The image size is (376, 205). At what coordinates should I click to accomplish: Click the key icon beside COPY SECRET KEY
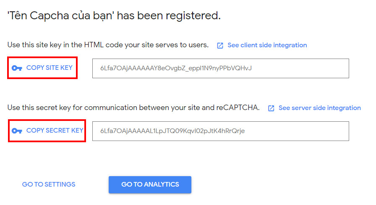(x=17, y=131)
